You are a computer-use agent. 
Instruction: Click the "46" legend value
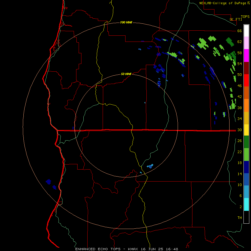pyautogui.click(x=240, y=86)
